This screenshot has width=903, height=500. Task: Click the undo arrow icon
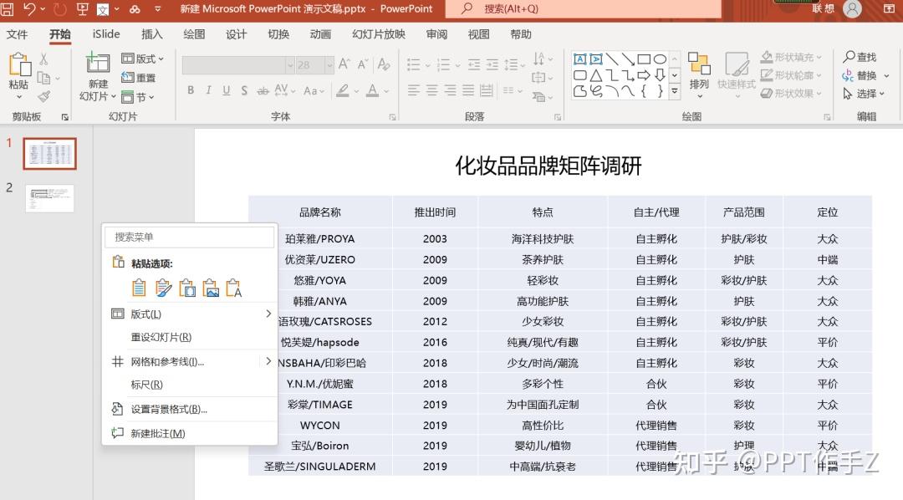(x=29, y=8)
